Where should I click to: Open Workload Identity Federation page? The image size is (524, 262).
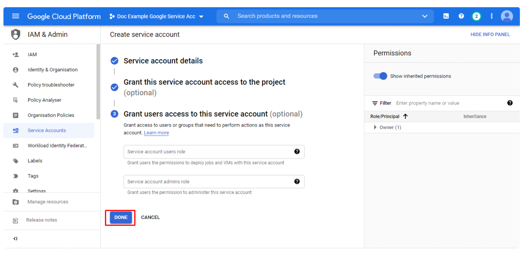pyautogui.click(x=57, y=145)
